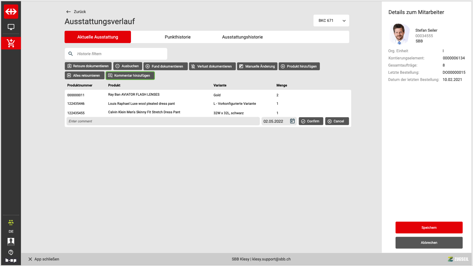Select the shopping cart sidebar icon
Viewport: 473px width, 266px height.
[11, 43]
